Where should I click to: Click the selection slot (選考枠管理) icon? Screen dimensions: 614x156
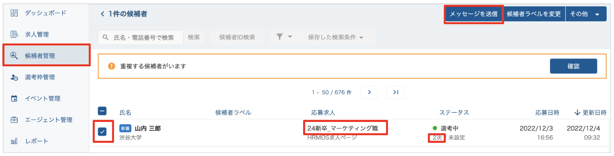coord(14,77)
